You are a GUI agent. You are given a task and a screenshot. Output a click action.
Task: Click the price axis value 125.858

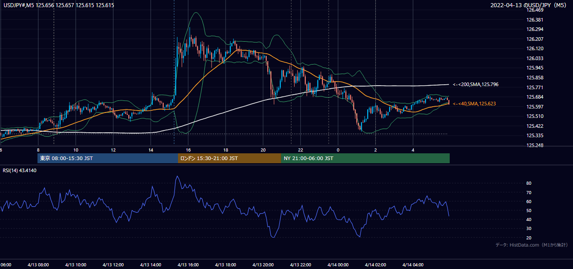pos(534,78)
